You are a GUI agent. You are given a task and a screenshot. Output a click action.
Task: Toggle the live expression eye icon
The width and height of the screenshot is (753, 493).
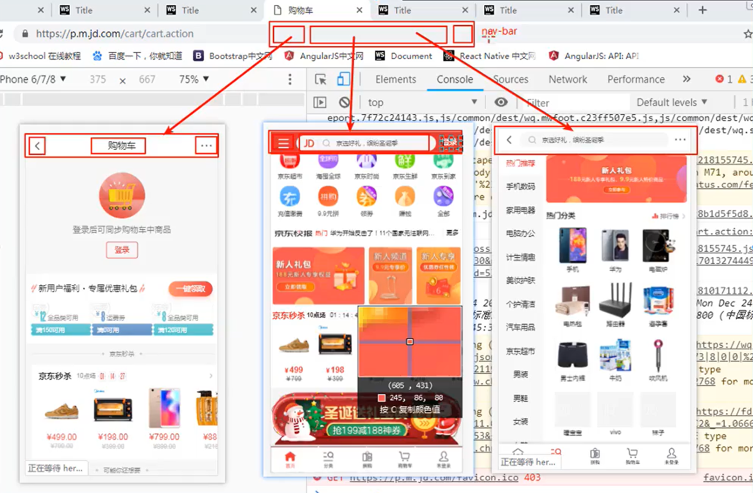tap(501, 102)
